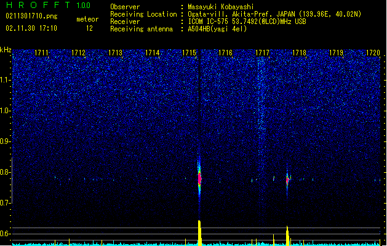Click the tall yellow power bar after 1715
The height and width of the screenshot is (246, 387).
tap(200, 233)
